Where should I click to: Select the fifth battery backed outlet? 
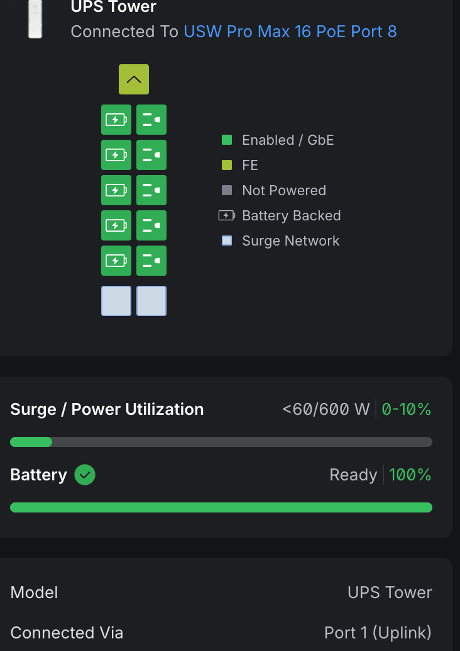click(116, 261)
